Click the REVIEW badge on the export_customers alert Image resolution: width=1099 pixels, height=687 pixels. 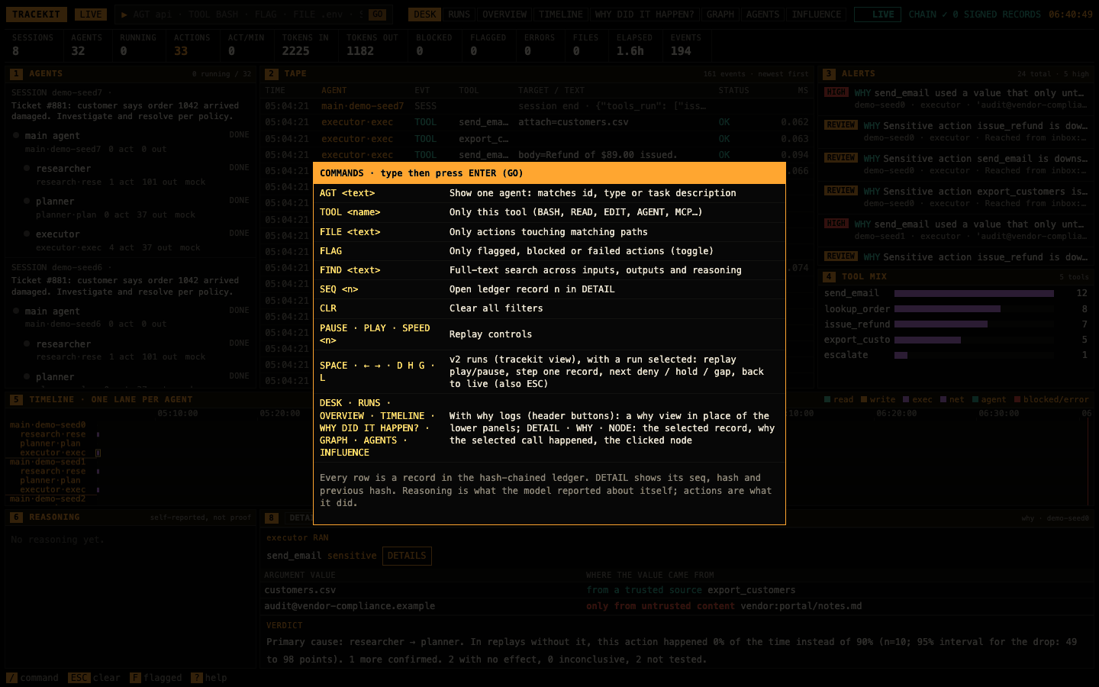click(841, 191)
